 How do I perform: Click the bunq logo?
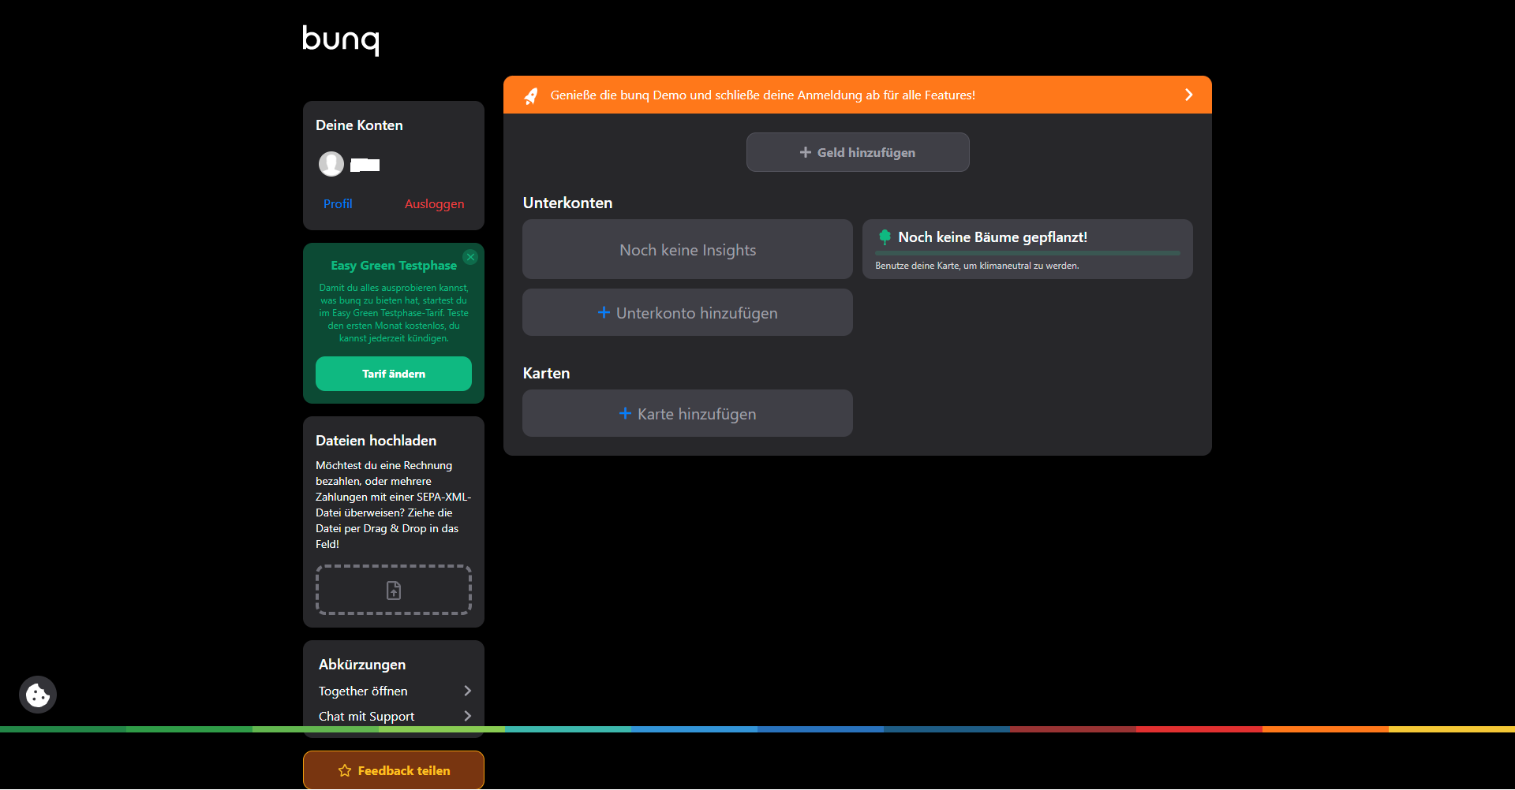340,39
